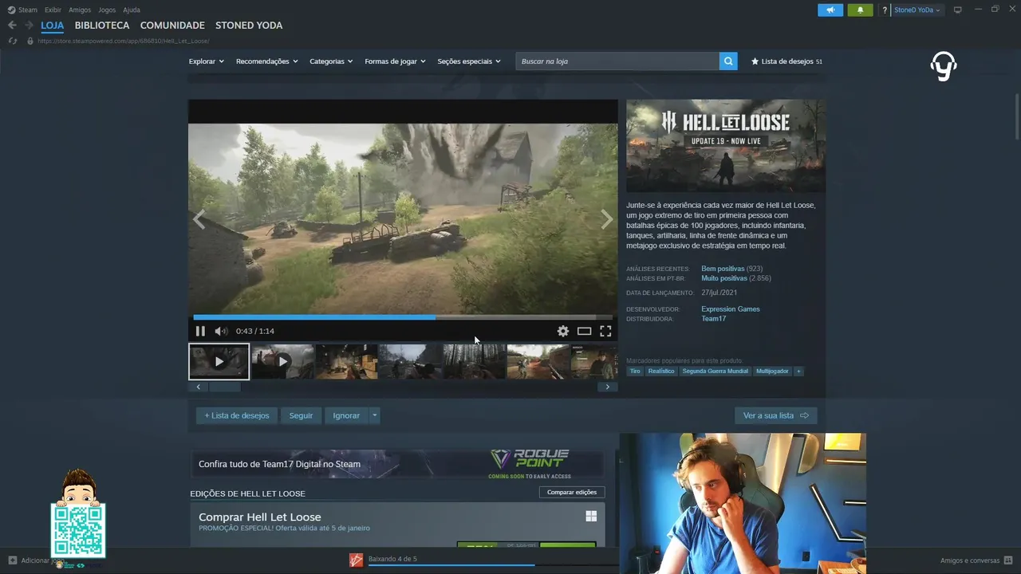The width and height of the screenshot is (1021, 574).
Task: Expand the Categorias dropdown
Action: click(x=331, y=61)
